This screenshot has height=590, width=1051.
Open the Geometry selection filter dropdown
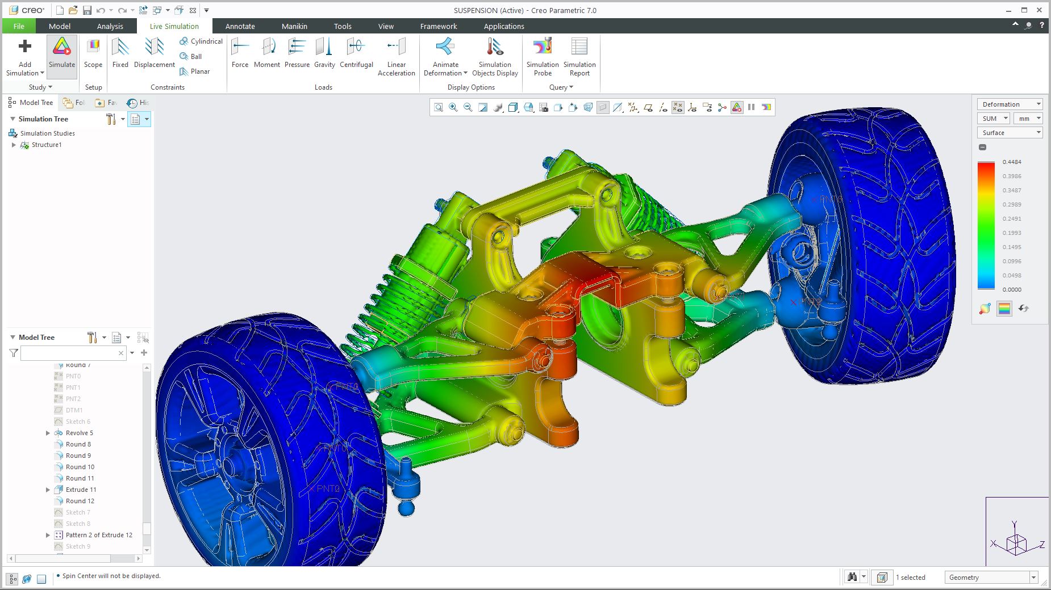click(991, 578)
